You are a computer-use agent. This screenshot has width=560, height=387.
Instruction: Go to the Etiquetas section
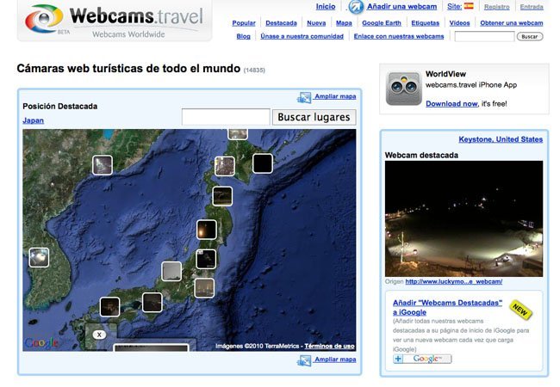coord(425,23)
